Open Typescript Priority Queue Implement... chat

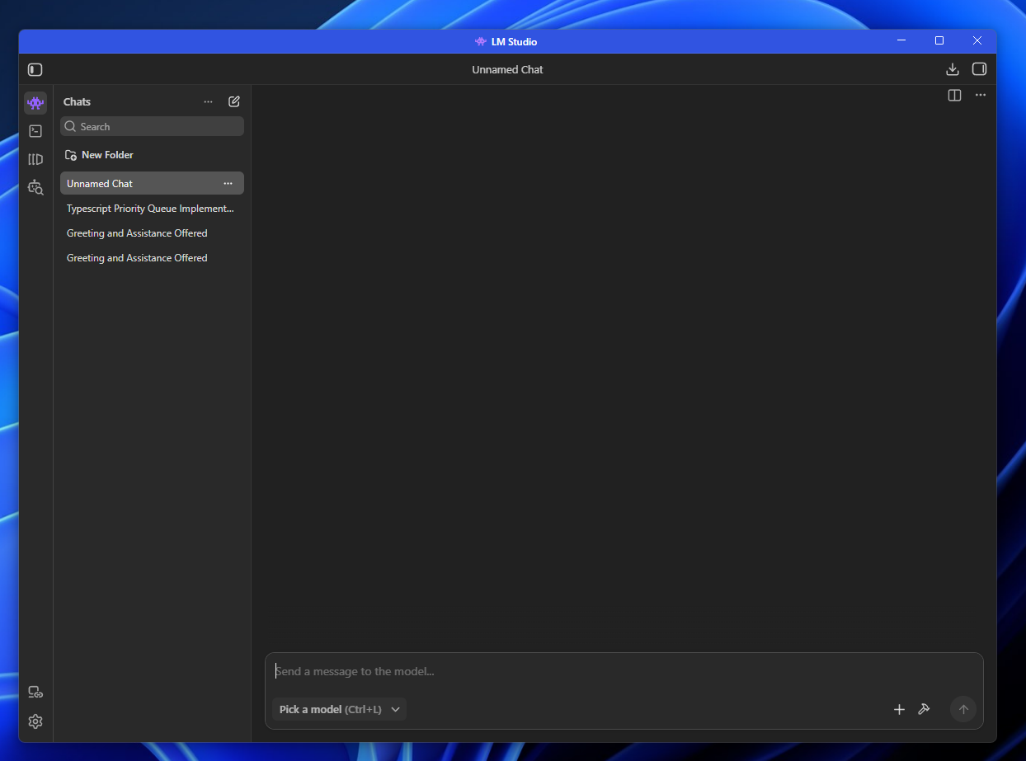152,209
